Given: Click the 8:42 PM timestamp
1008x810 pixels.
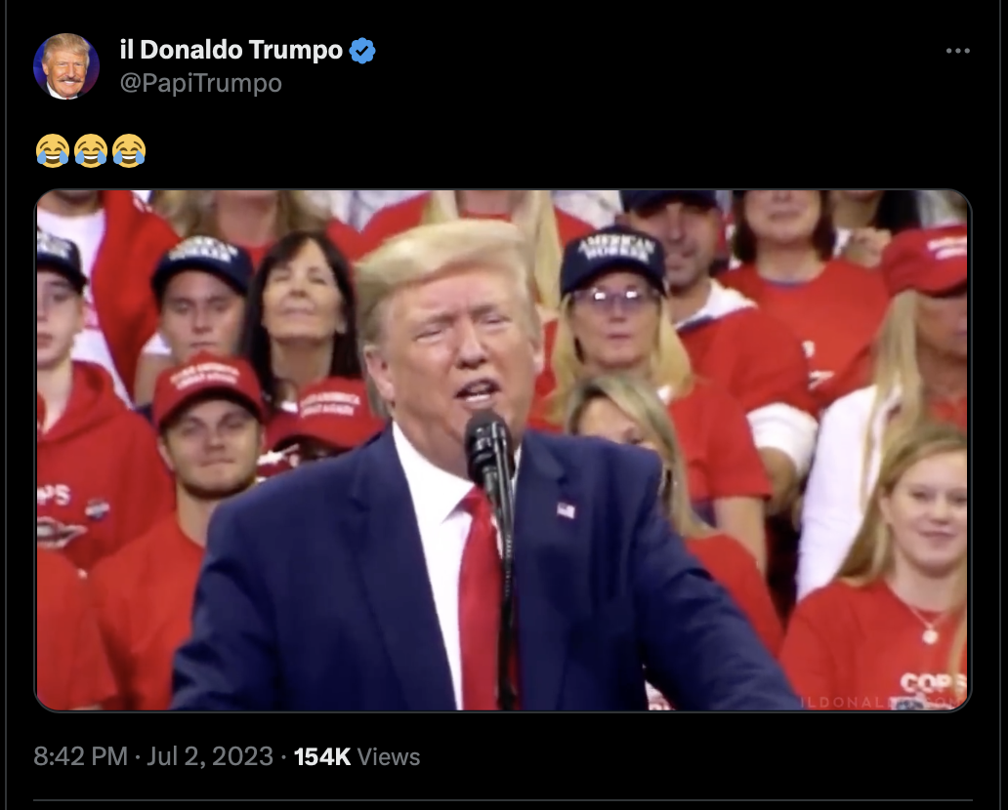Looking at the screenshot, I should (80, 756).
